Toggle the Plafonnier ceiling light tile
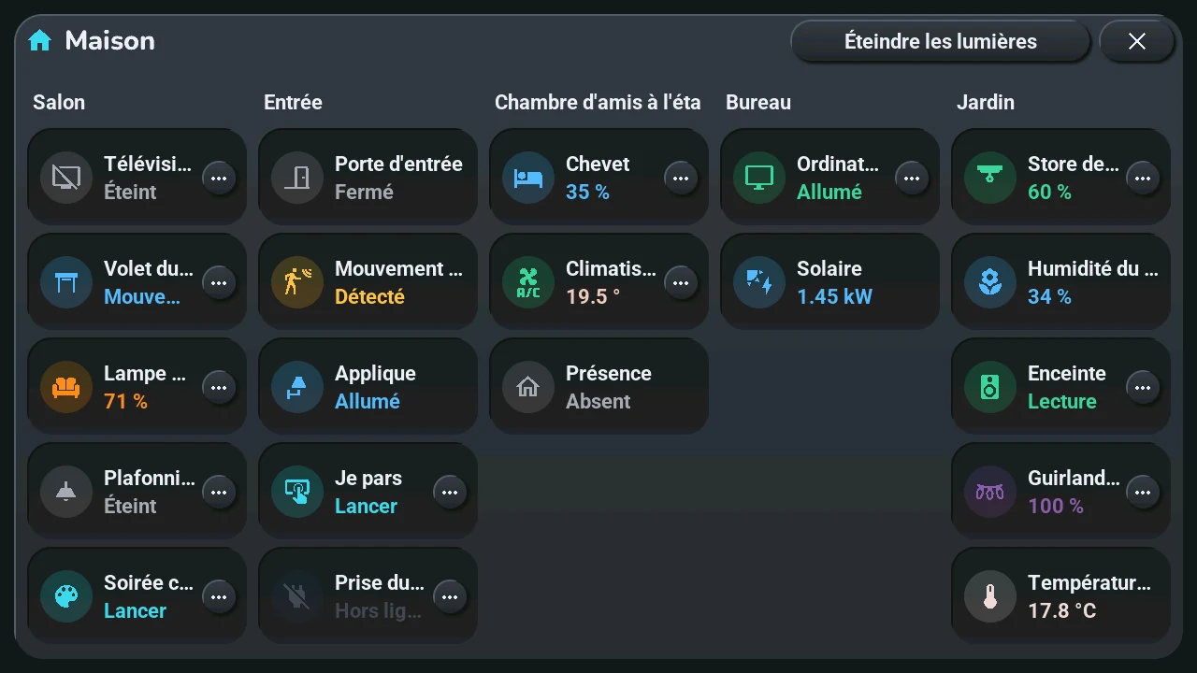 pyautogui.click(x=137, y=491)
